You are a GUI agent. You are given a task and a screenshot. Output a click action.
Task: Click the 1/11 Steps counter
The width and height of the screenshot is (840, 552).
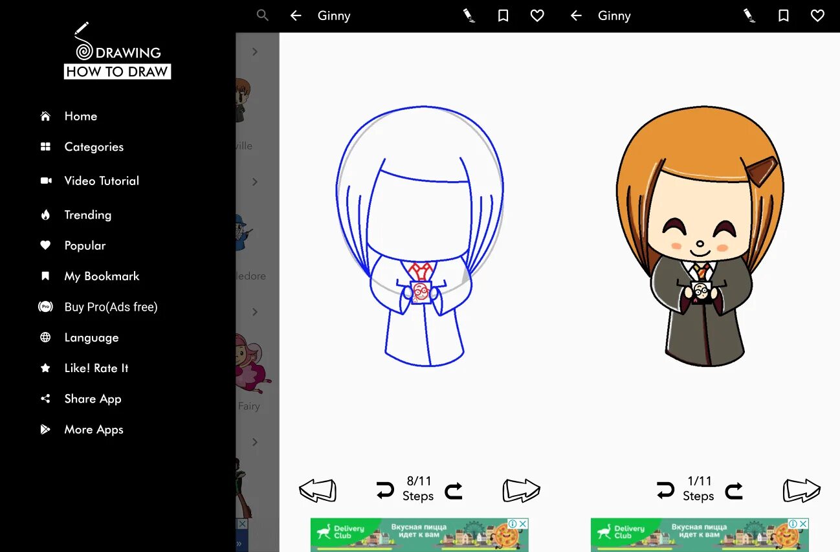point(699,489)
